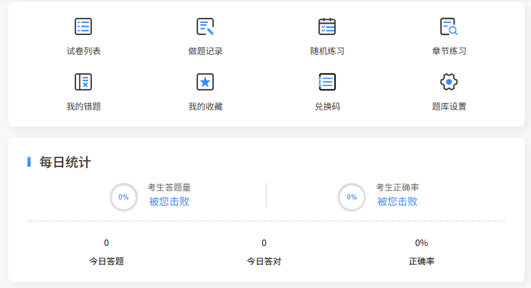The height and width of the screenshot is (288, 531).
Task: Click the 我的收藏 star favorites icon
Action: point(205,82)
